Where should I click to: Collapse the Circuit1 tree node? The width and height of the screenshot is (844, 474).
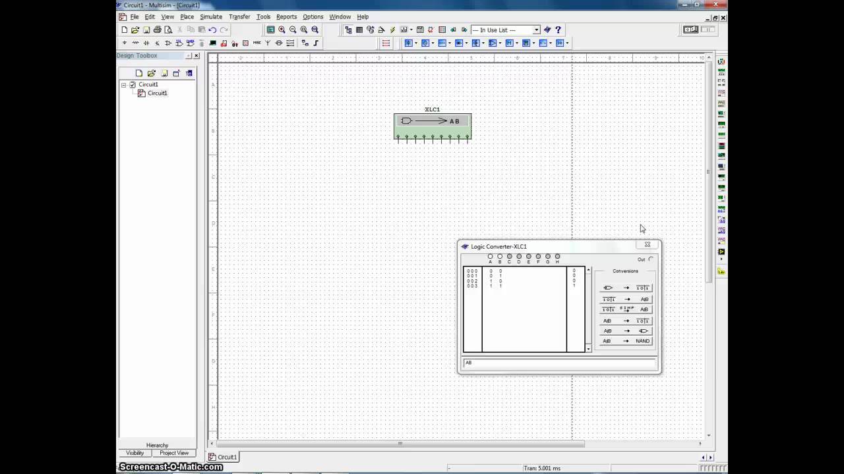click(x=123, y=84)
